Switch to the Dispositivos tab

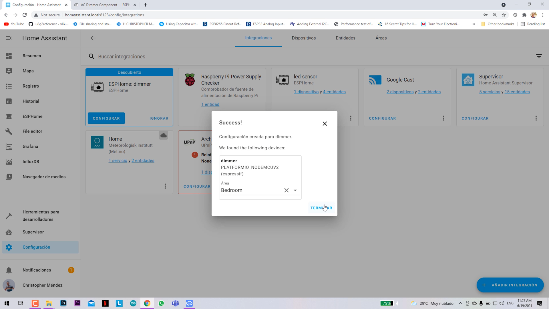tap(304, 38)
